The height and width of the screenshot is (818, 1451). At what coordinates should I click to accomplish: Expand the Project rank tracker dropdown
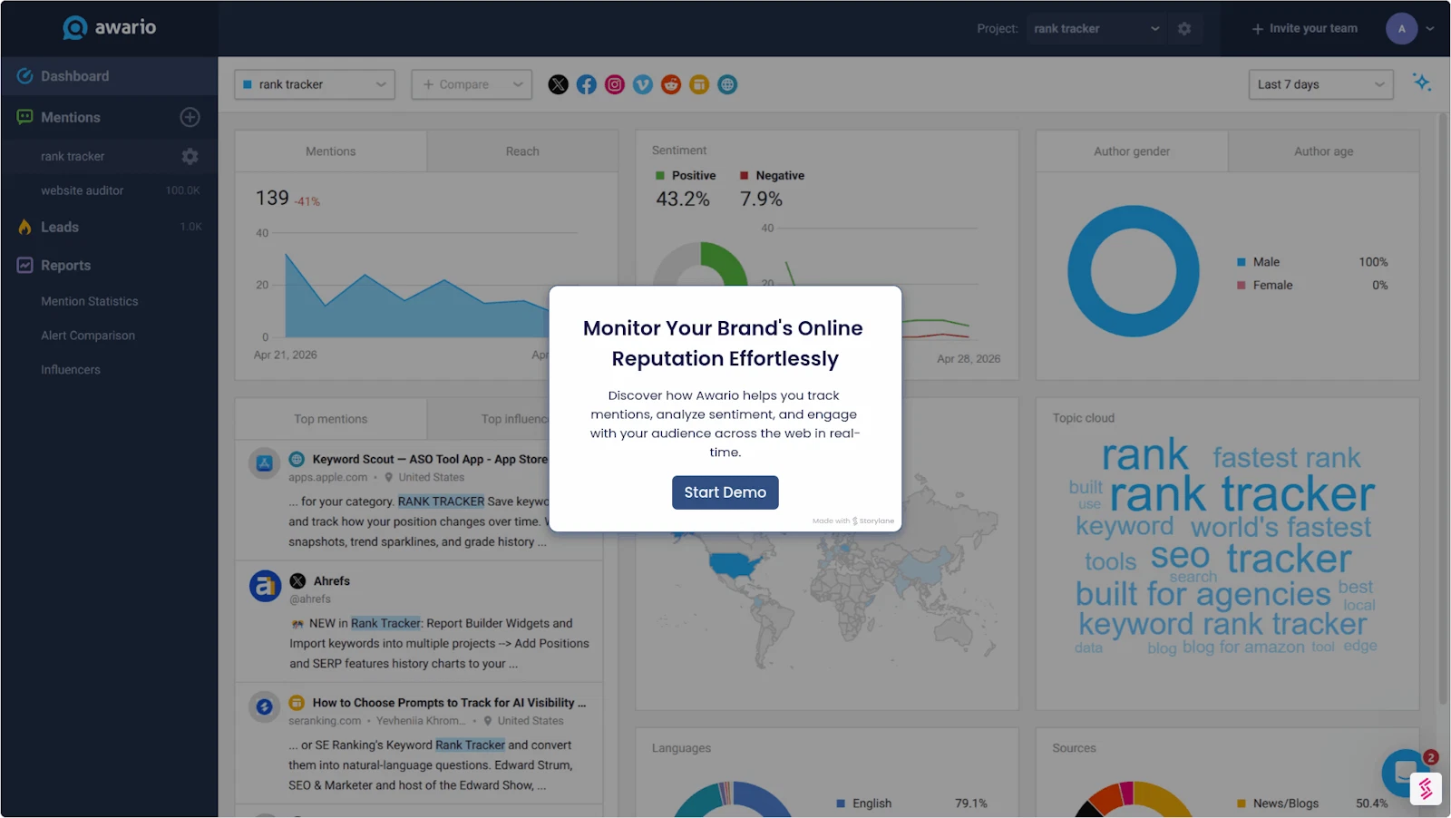1096,29
